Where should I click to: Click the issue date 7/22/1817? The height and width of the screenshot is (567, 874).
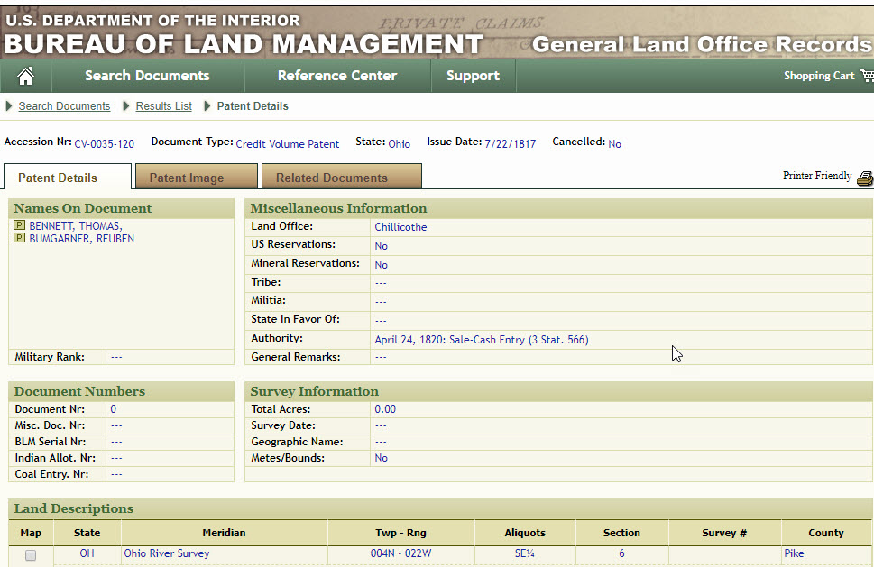[510, 143]
